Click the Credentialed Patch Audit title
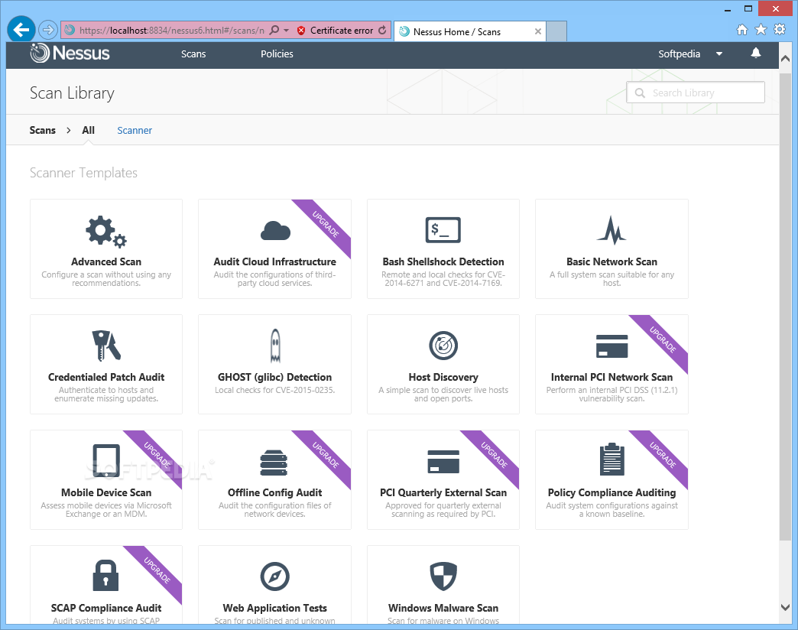798x630 pixels. pyautogui.click(x=105, y=377)
